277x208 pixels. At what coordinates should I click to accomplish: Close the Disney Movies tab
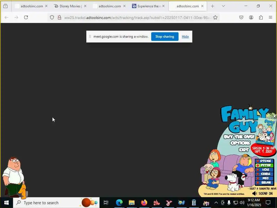click(85, 6)
